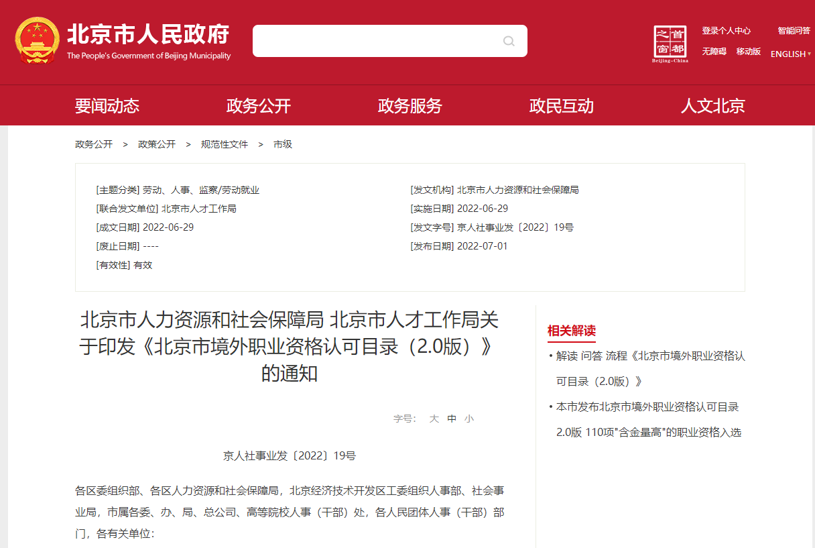Click 登录个人中心 to sign in
The width and height of the screenshot is (815, 548).
click(727, 31)
